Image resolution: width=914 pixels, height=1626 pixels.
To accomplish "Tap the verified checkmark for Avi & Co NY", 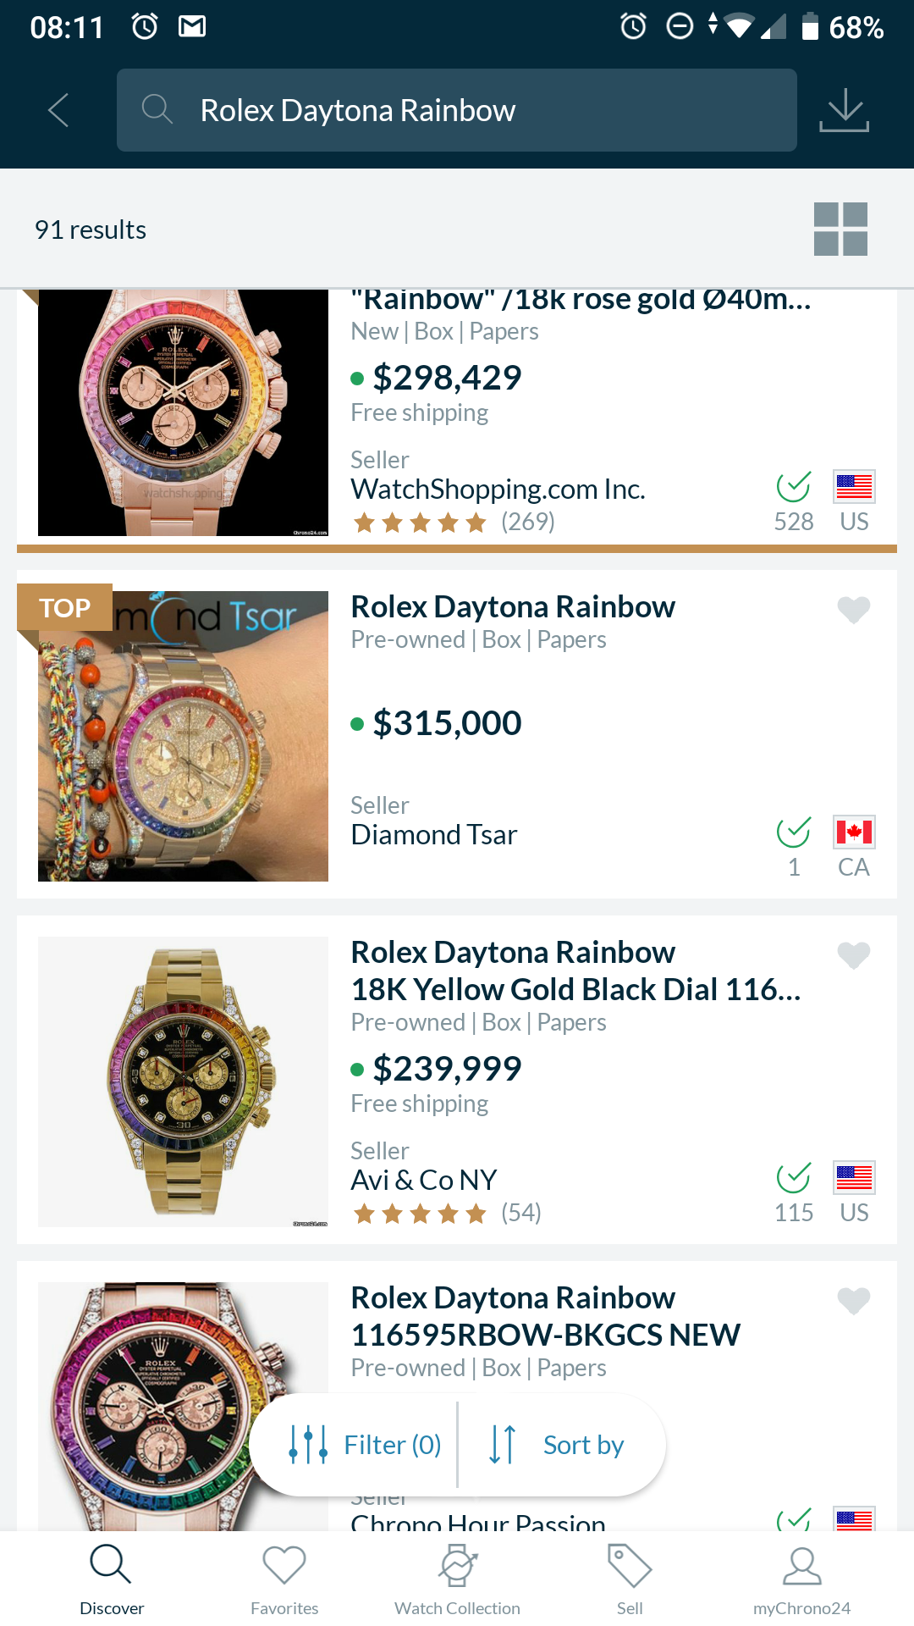I will [x=794, y=1177].
